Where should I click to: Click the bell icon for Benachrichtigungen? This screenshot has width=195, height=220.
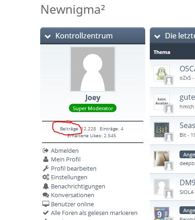tap(46, 186)
